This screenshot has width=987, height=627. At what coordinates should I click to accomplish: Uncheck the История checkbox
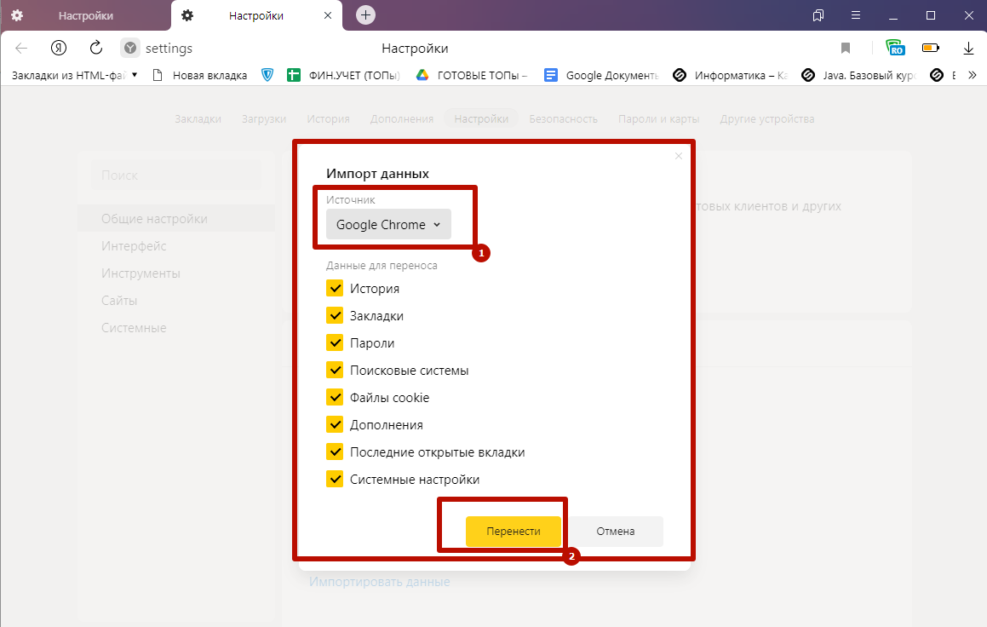335,288
